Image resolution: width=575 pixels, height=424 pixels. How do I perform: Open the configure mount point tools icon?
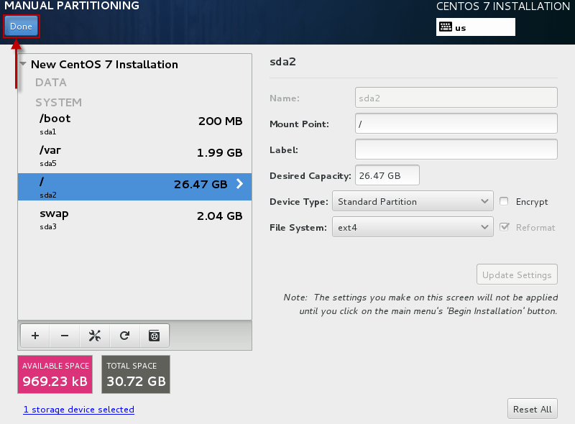(94, 336)
